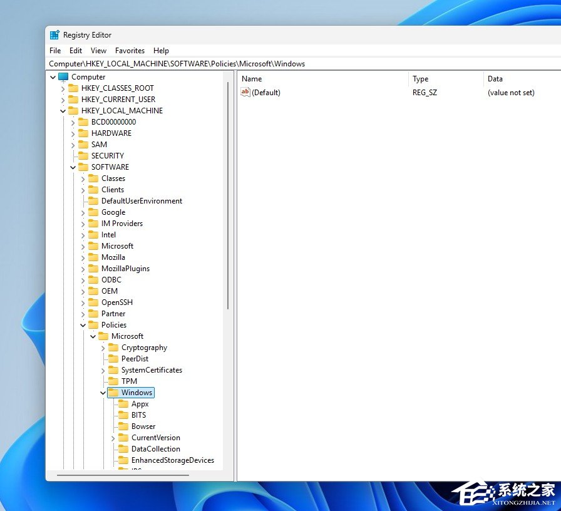561x511 pixels.
Task: Click the ODBC folder icon
Action: click(x=93, y=280)
